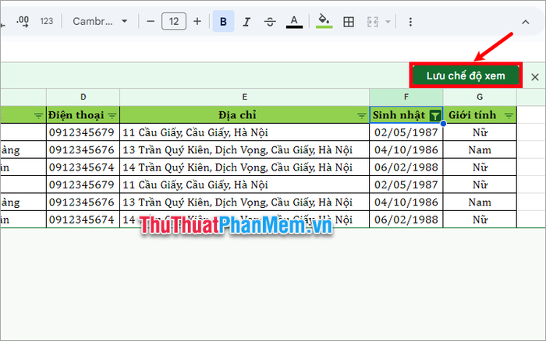This screenshot has width=546, height=341.
Task: Expand the Cambria font dropdown
Action: coord(100,22)
